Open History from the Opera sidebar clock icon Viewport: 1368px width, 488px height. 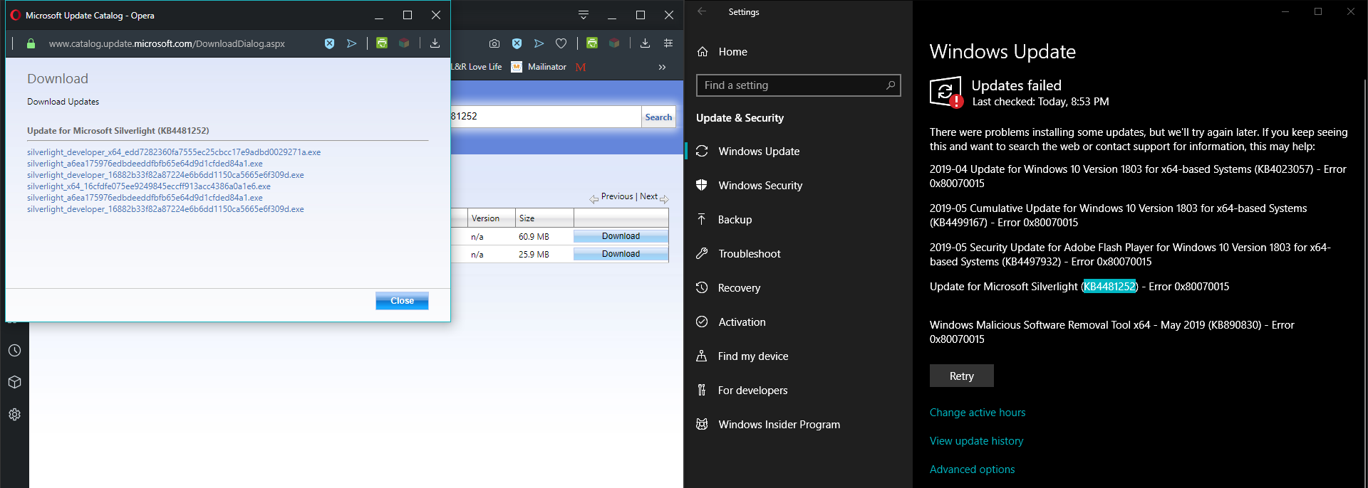(x=14, y=351)
